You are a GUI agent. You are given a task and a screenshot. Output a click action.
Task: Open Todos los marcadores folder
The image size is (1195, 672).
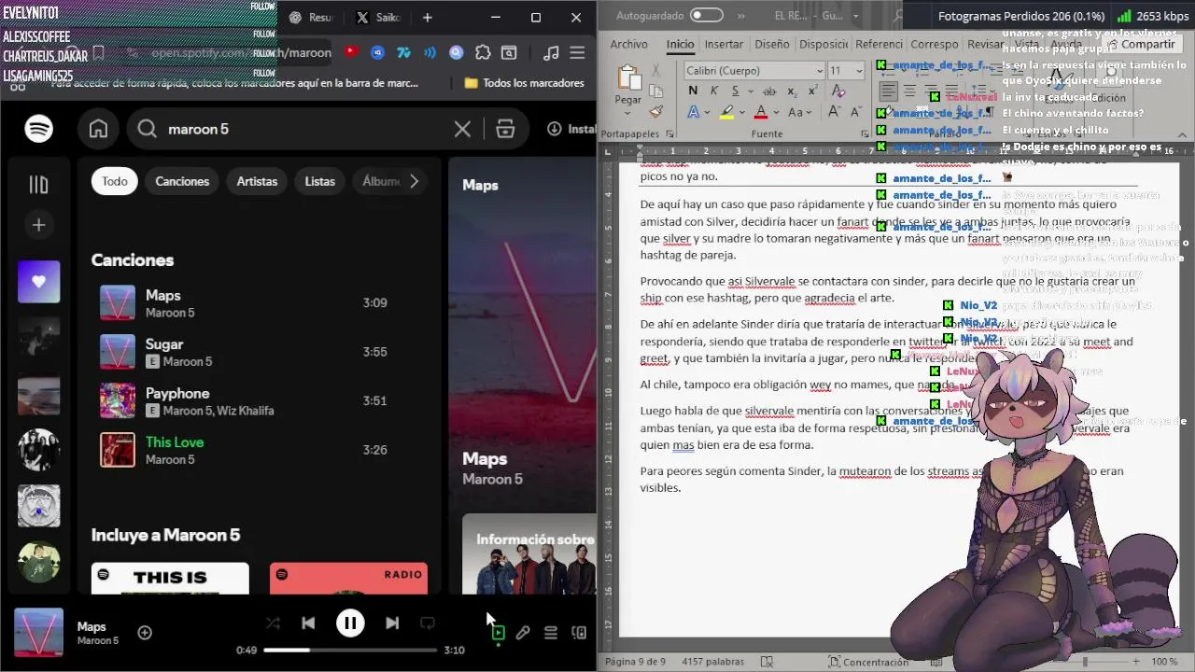pyautogui.click(x=524, y=83)
